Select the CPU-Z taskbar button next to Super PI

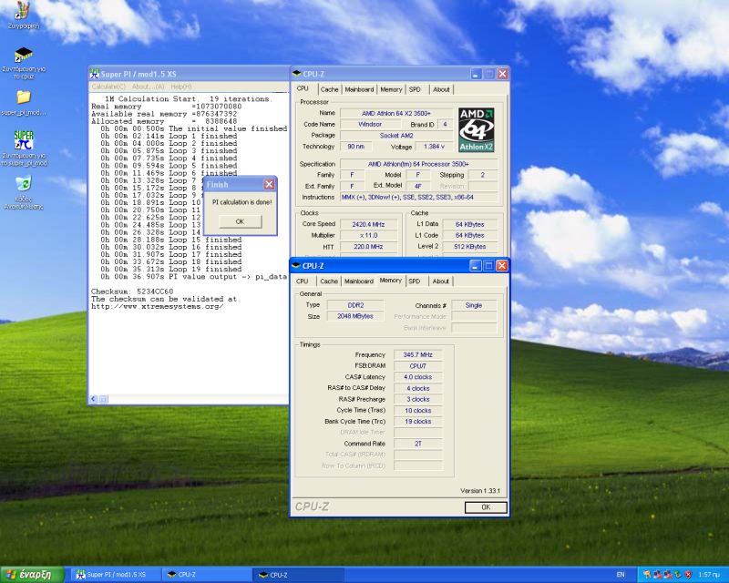(207, 575)
